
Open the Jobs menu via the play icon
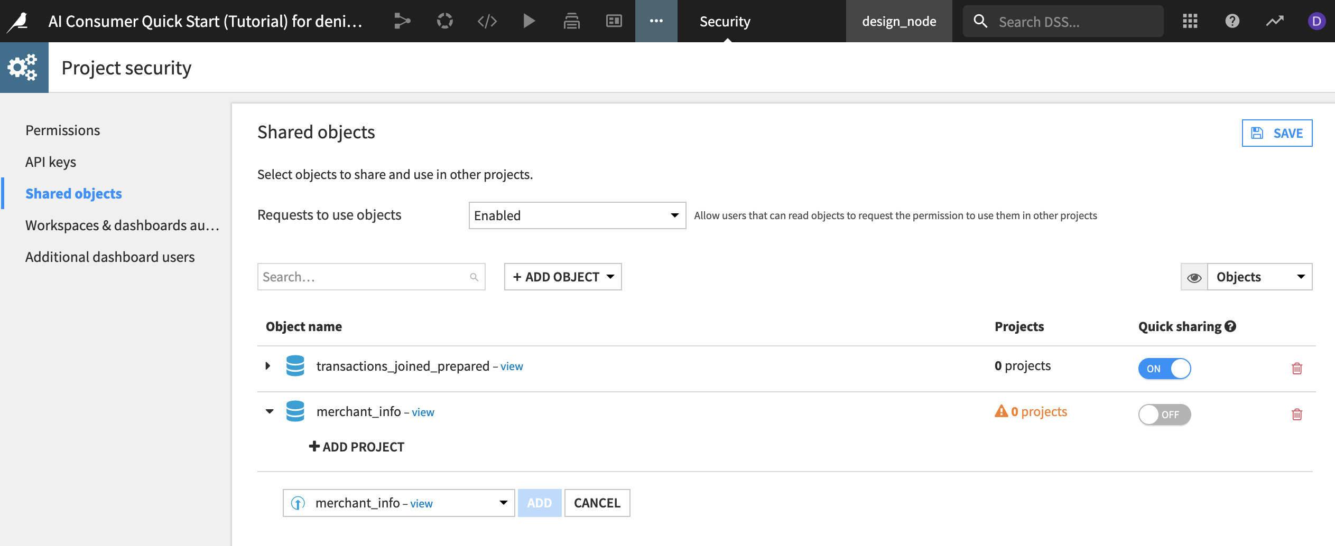(529, 21)
